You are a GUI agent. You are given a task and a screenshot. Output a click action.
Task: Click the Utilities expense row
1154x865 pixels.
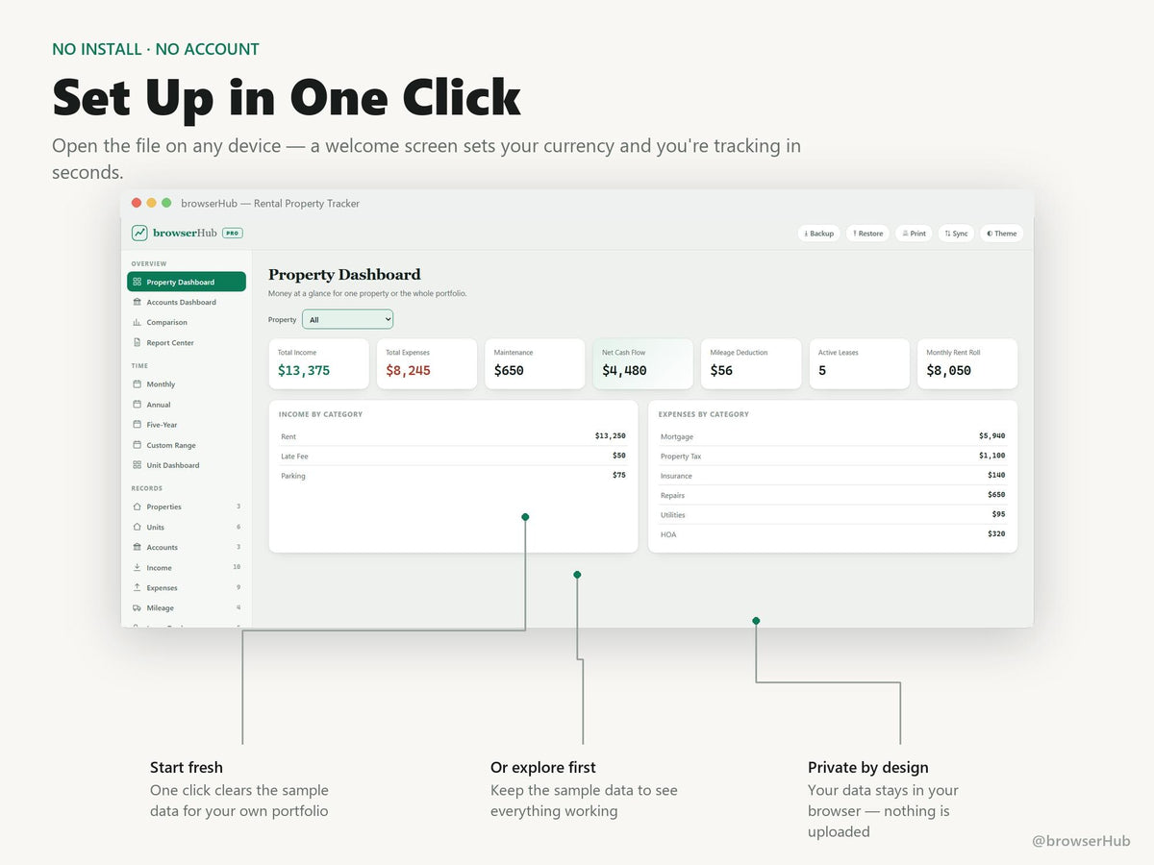(833, 514)
